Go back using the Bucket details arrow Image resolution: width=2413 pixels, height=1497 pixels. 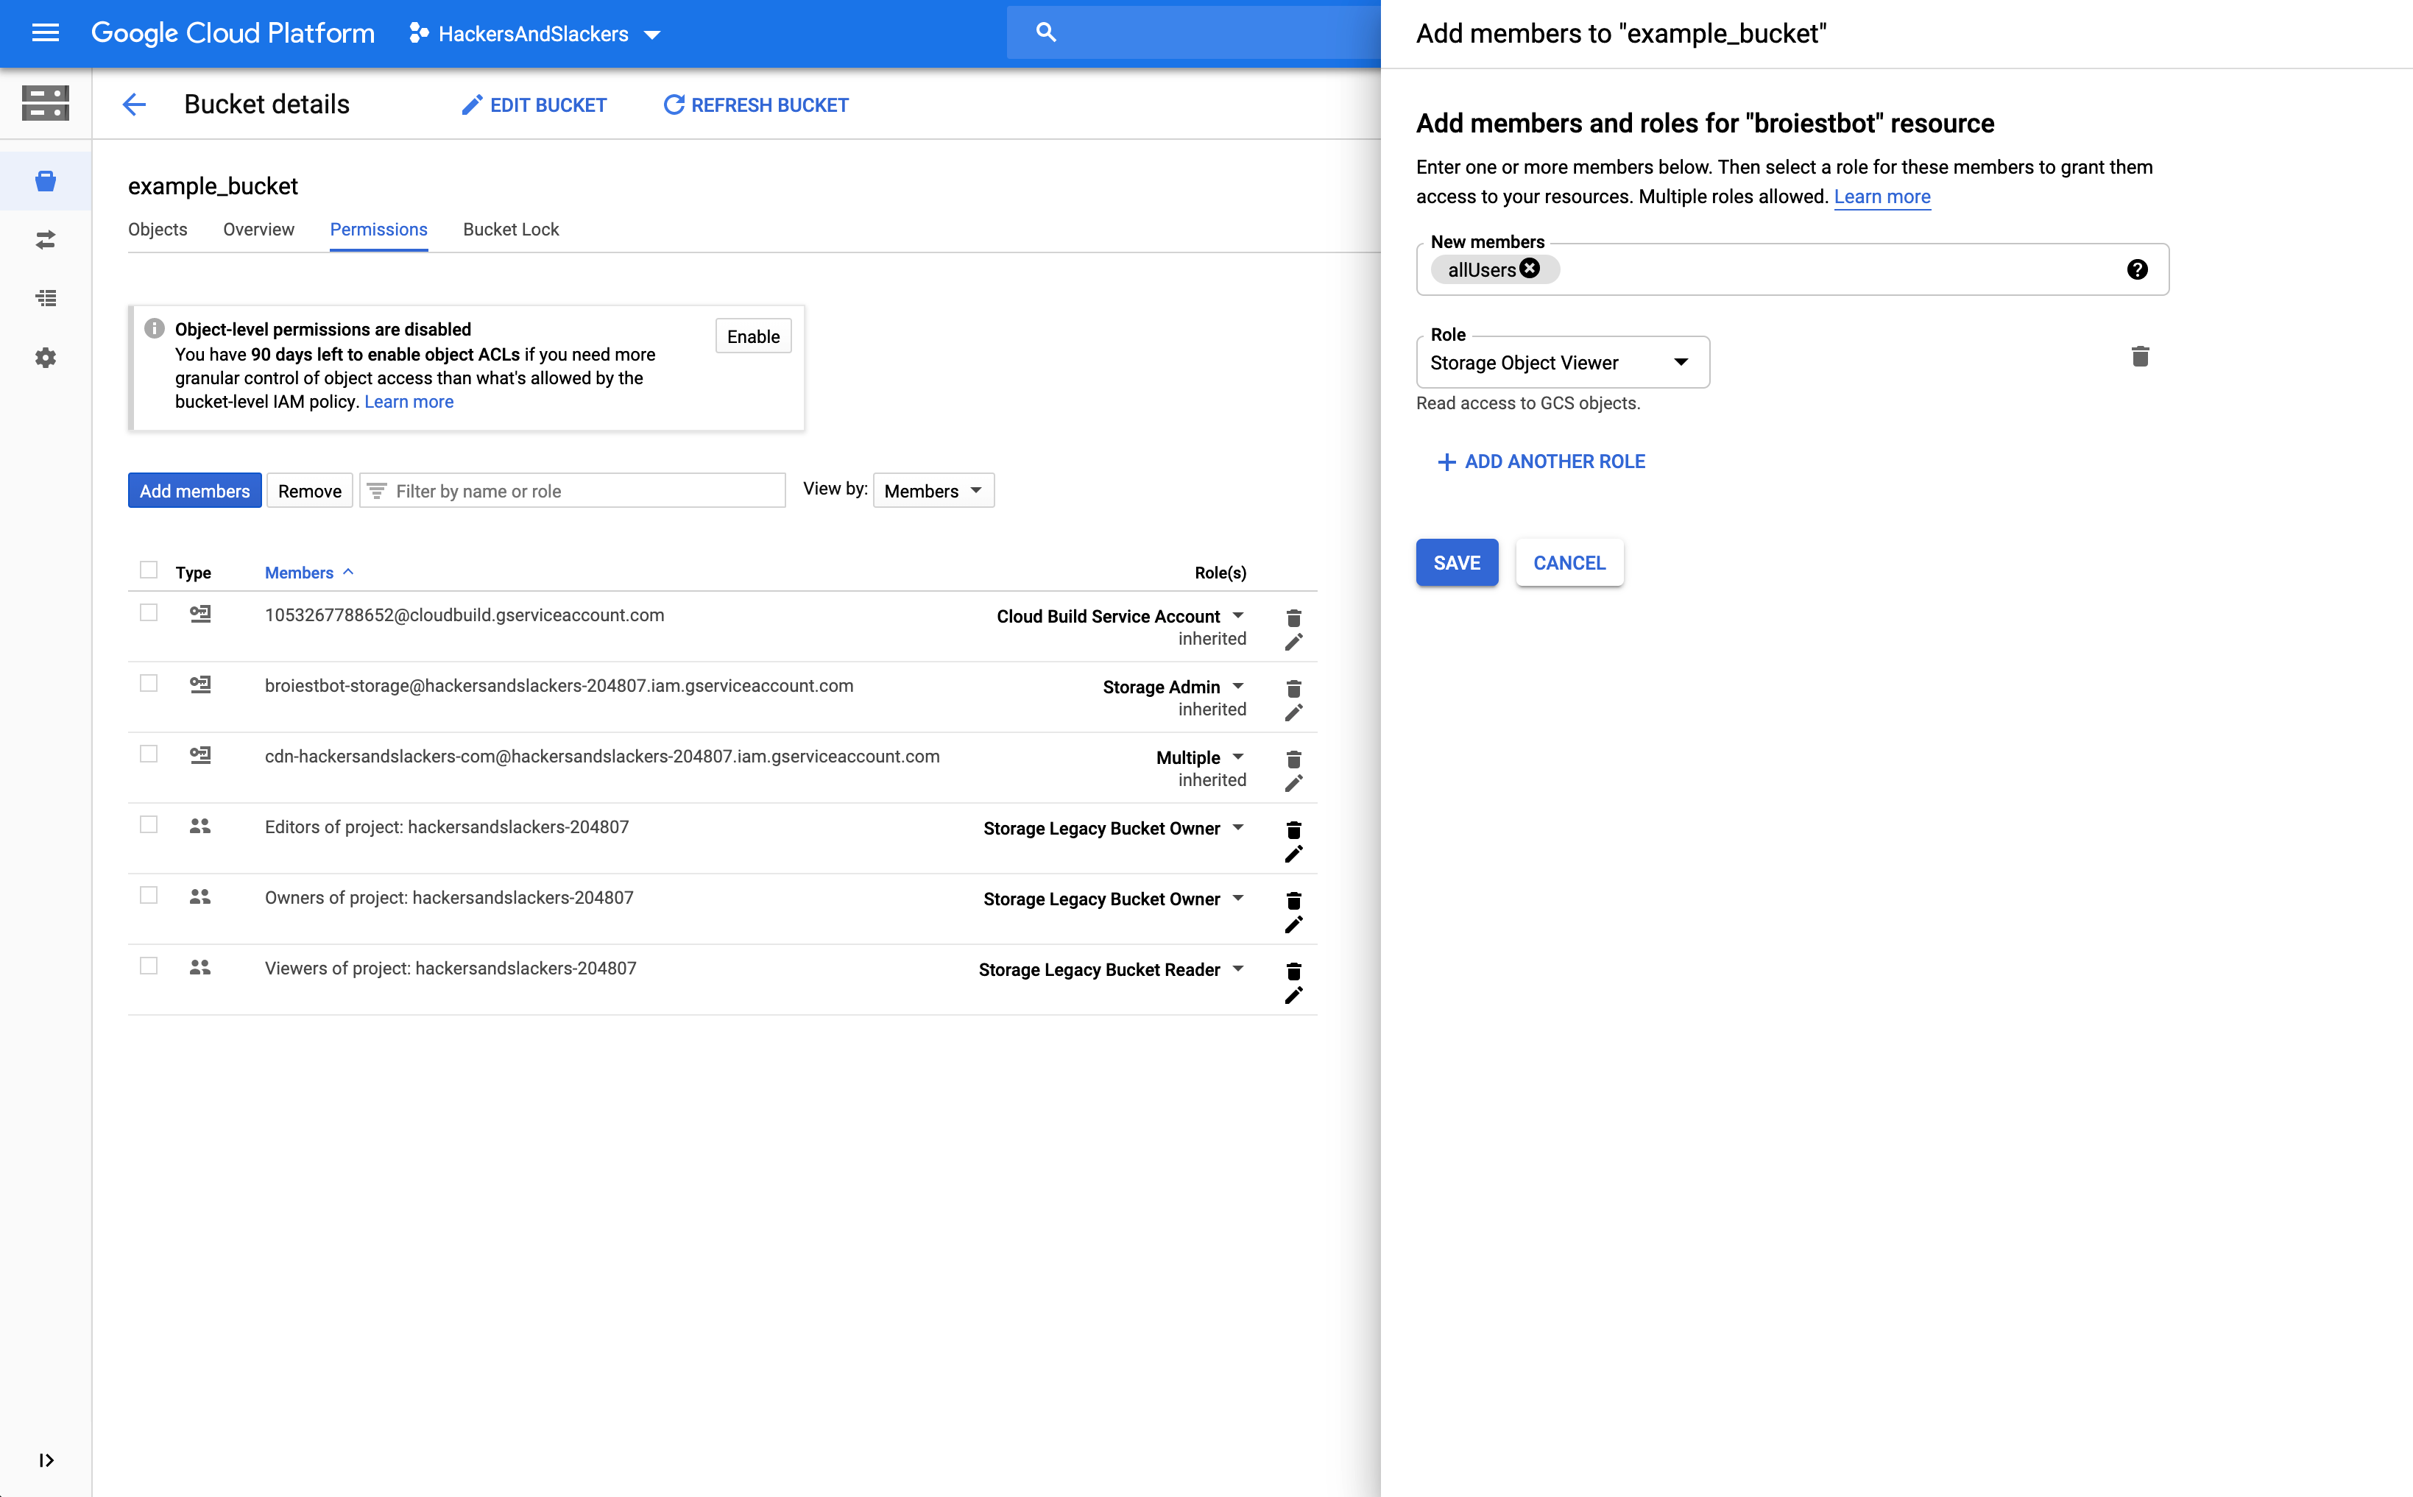[x=135, y=104]
